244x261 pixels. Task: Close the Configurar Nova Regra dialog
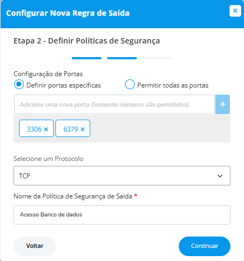(x=235, y=11)
